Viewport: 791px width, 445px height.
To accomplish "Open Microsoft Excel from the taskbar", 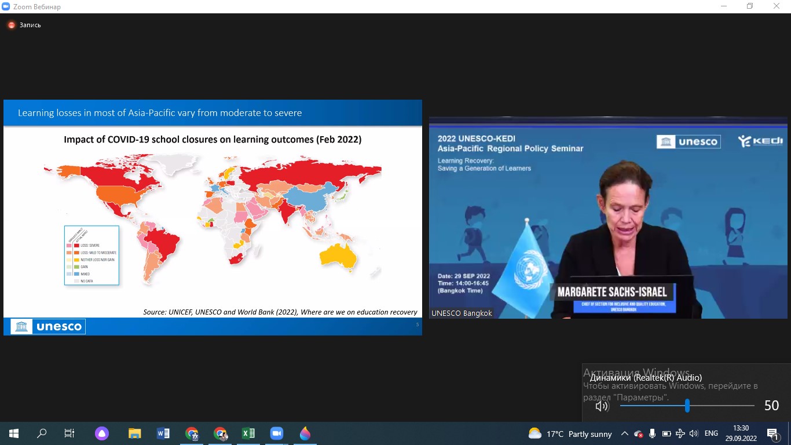I will [x=248, y=433].
